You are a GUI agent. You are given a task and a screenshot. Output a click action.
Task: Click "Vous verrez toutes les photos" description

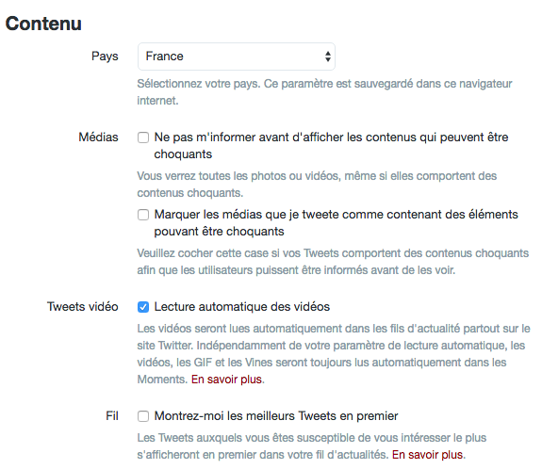point(317,185)
